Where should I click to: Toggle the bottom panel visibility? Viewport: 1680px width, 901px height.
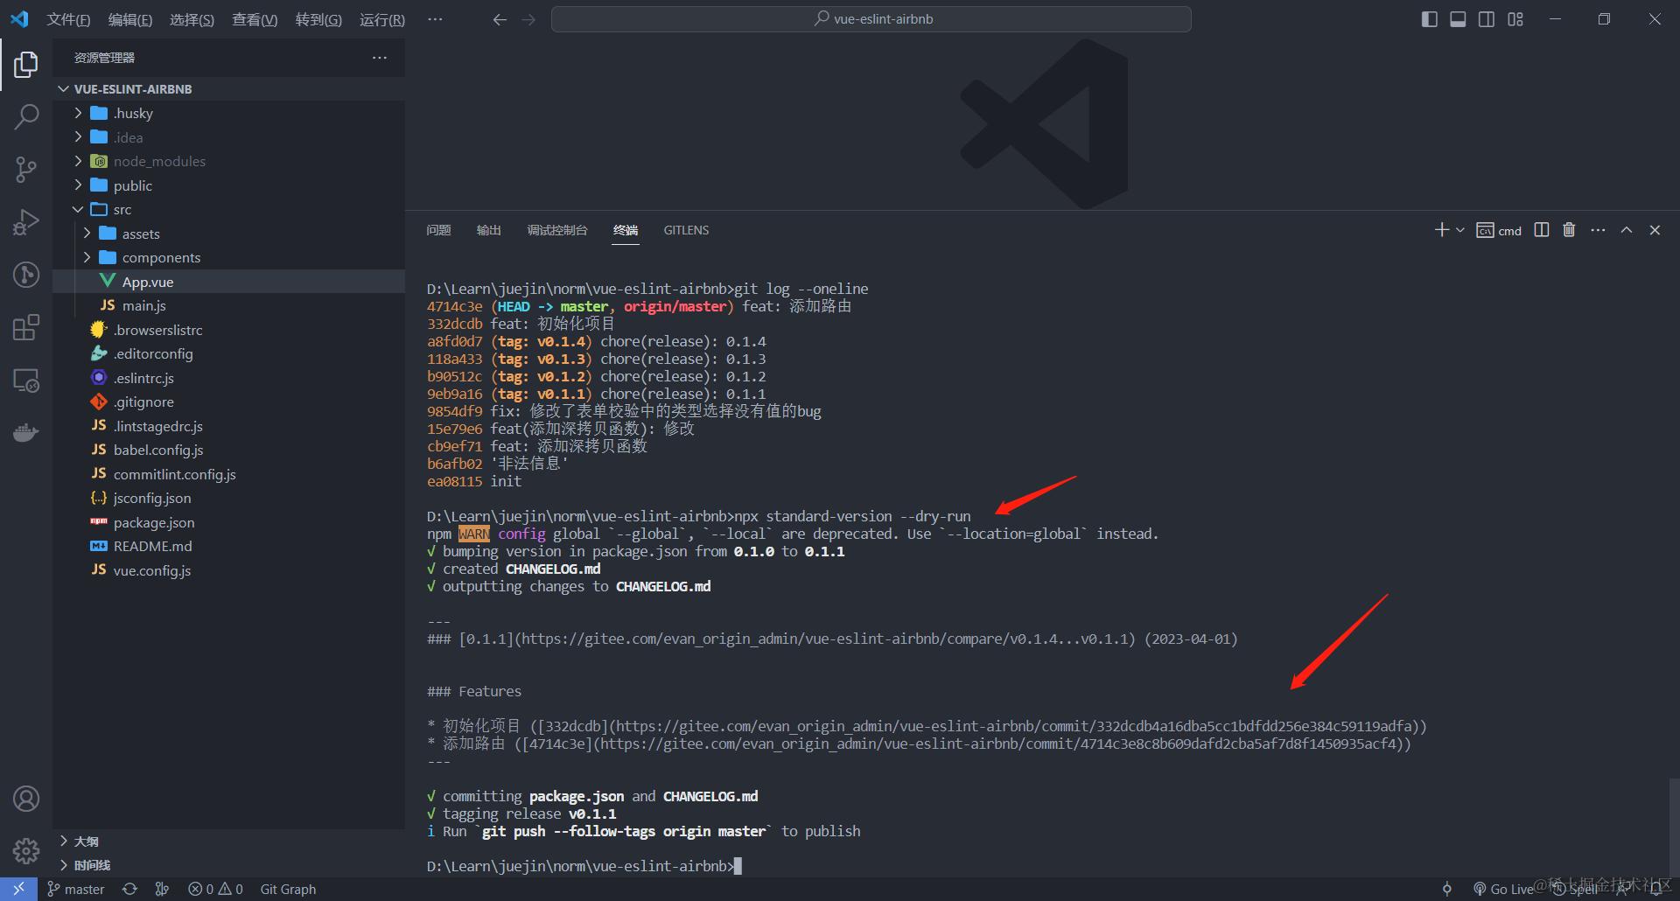tap(1458, 19)
